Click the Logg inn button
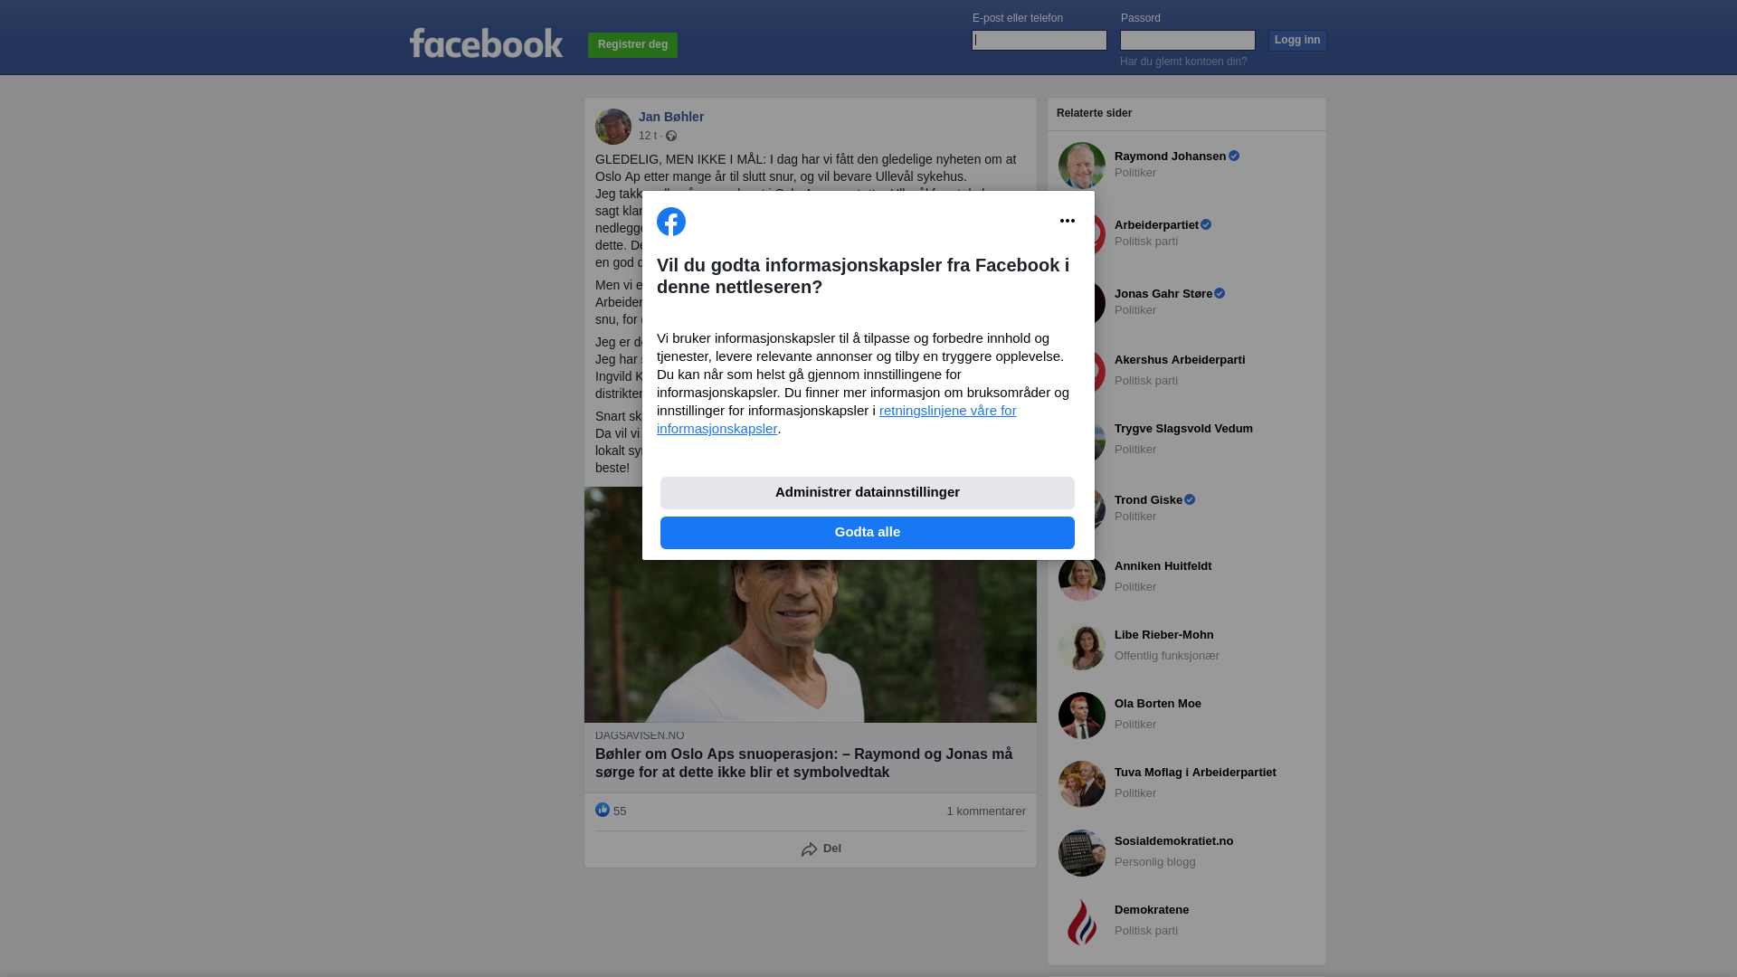Screen dimensions: 1737x977 [1297, 41]
